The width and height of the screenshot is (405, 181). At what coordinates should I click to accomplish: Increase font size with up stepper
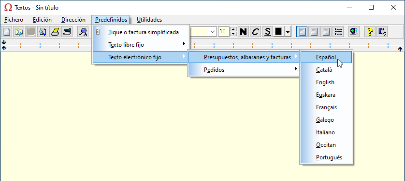(x=233, y=29)
